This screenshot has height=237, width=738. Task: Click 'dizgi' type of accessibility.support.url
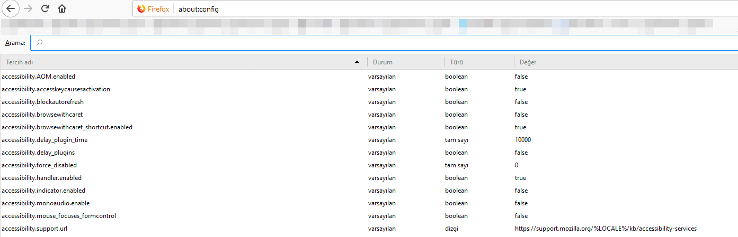pos(452,229)
